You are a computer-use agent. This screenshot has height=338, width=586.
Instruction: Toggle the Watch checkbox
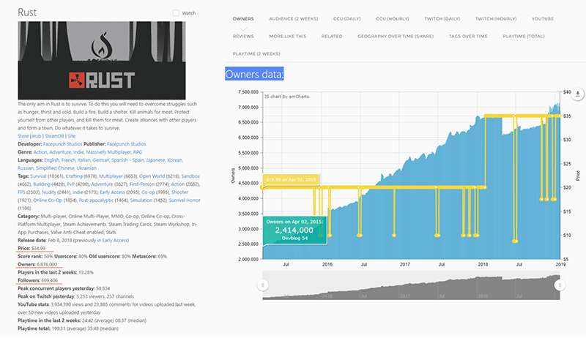[176, 13]
